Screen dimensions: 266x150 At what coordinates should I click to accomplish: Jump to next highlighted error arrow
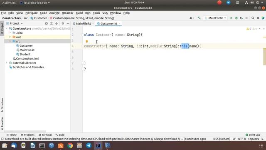click(264, 29)
